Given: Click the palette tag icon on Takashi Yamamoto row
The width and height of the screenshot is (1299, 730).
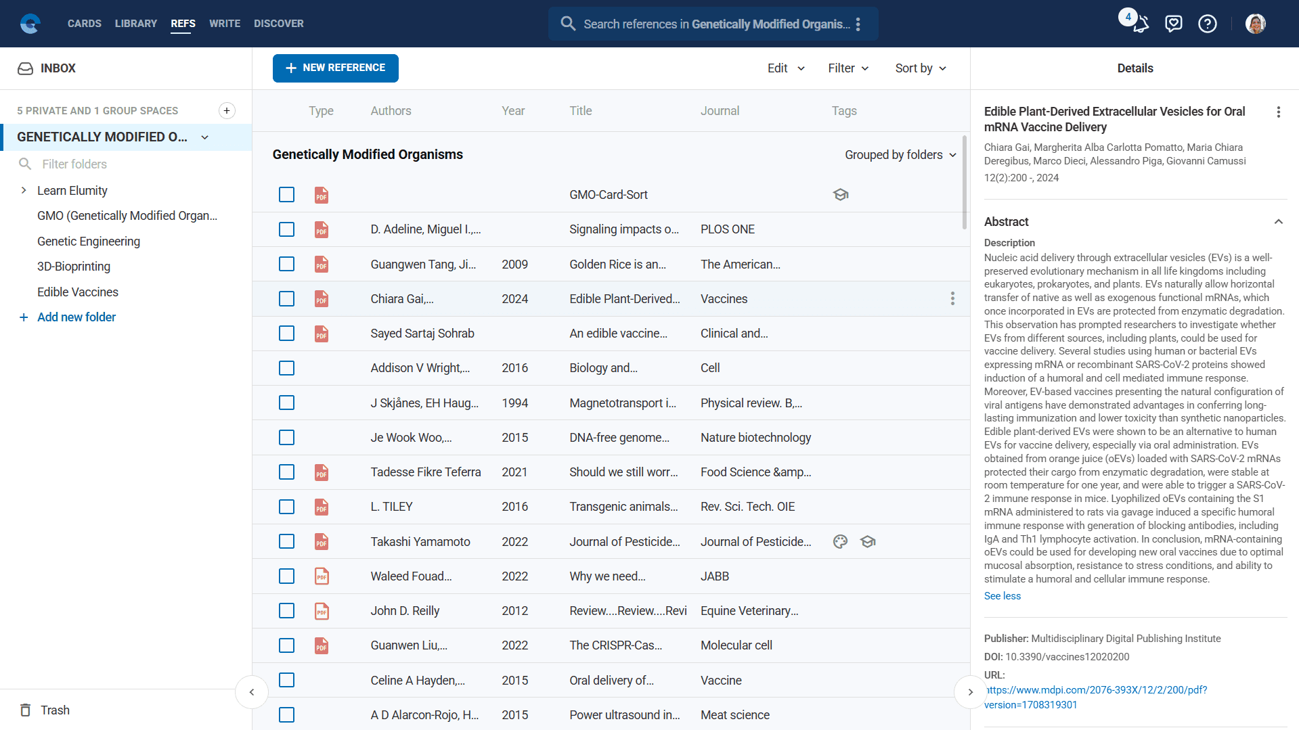Looking at the screenshot, I should pyautogui.click(x=840, y=542).
